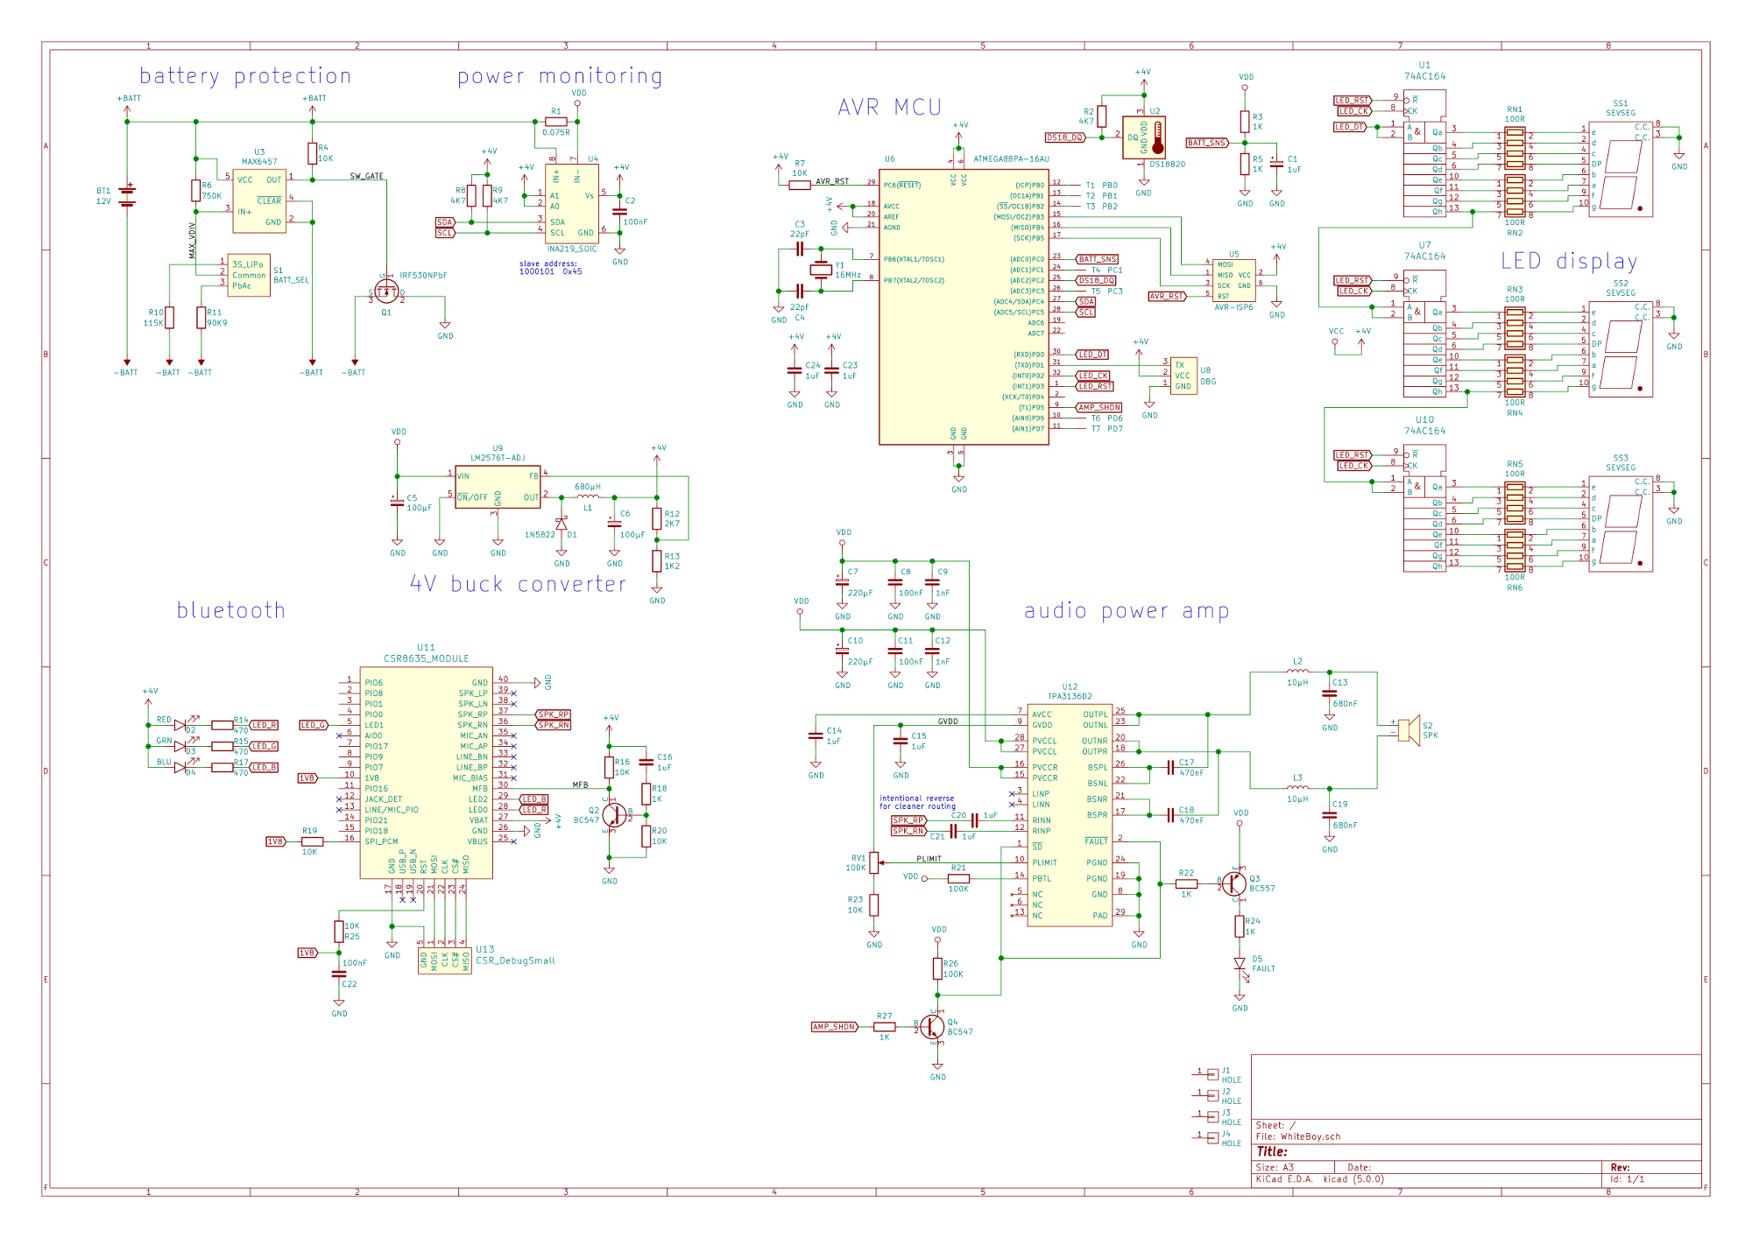Select the Y1 16MHz crystal symbol
The height and width of the screenshot is (1238, 1752).
pyautogui.click(x=821, y=270)
